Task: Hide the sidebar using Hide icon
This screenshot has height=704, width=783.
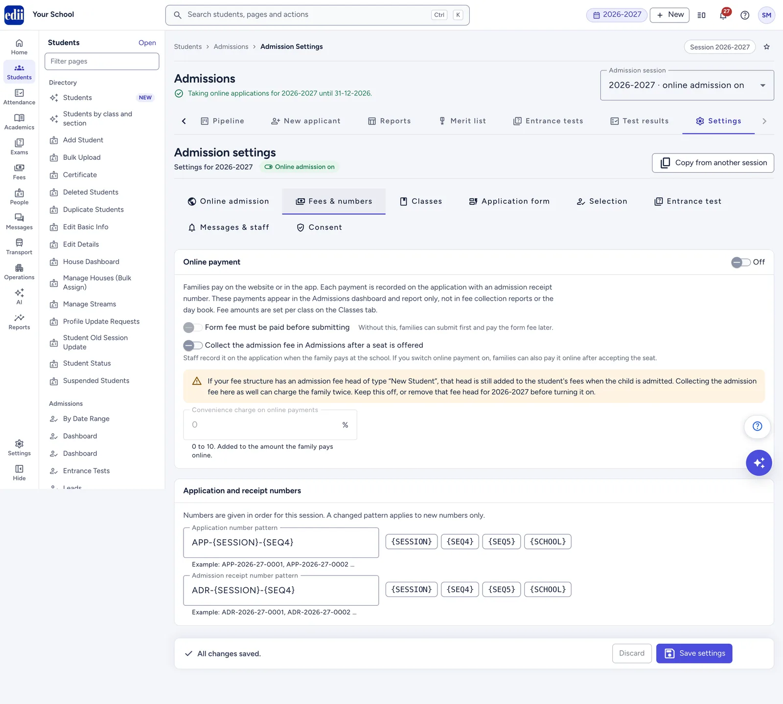Action: [x=19, y=472]
